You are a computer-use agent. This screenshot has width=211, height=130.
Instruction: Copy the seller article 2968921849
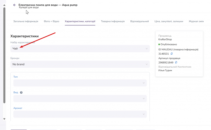pos(176,62)
